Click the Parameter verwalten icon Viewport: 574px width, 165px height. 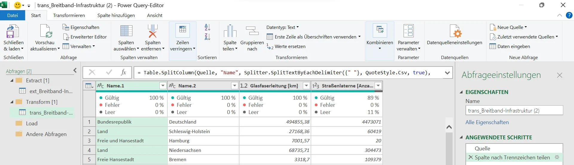[408, 31]
